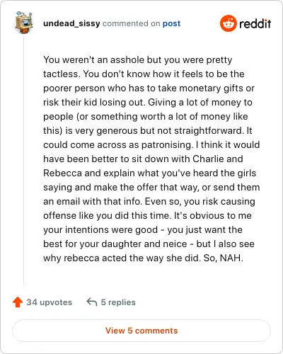Collapse the comment via vertical thread line

coord(23,159)
